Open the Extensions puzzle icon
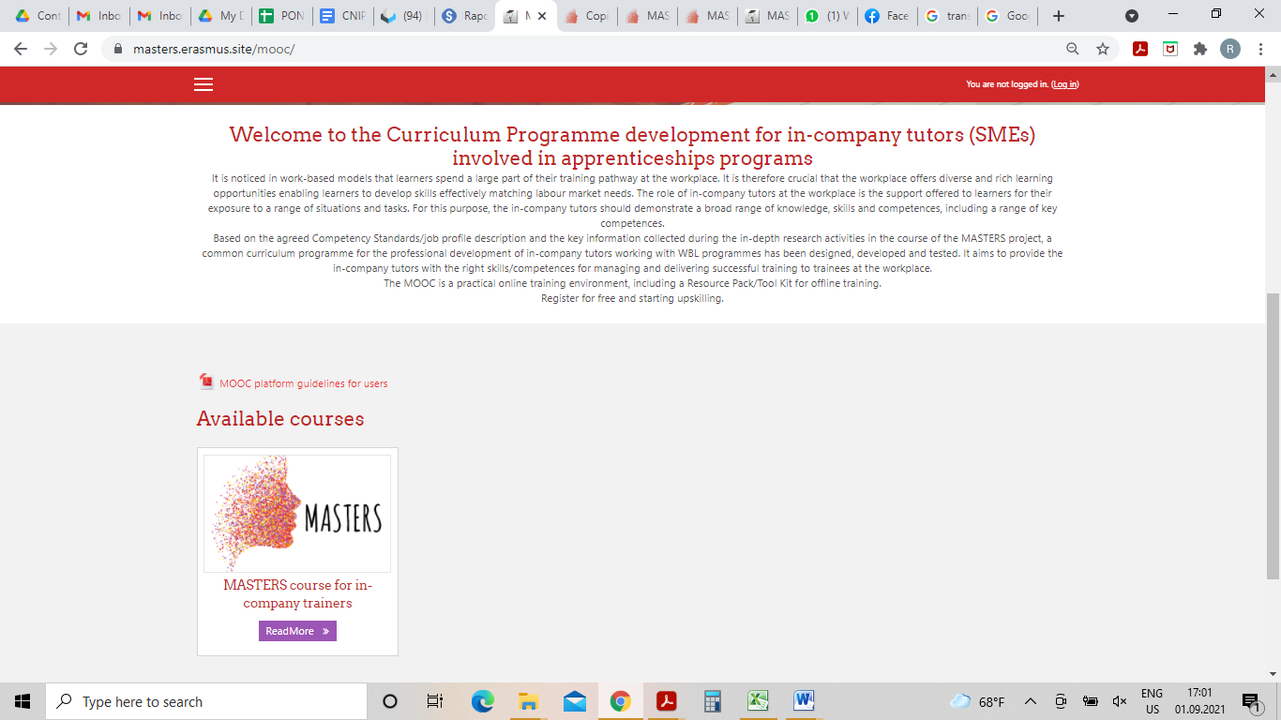1281x720 pixels. tap(1199, 49)
